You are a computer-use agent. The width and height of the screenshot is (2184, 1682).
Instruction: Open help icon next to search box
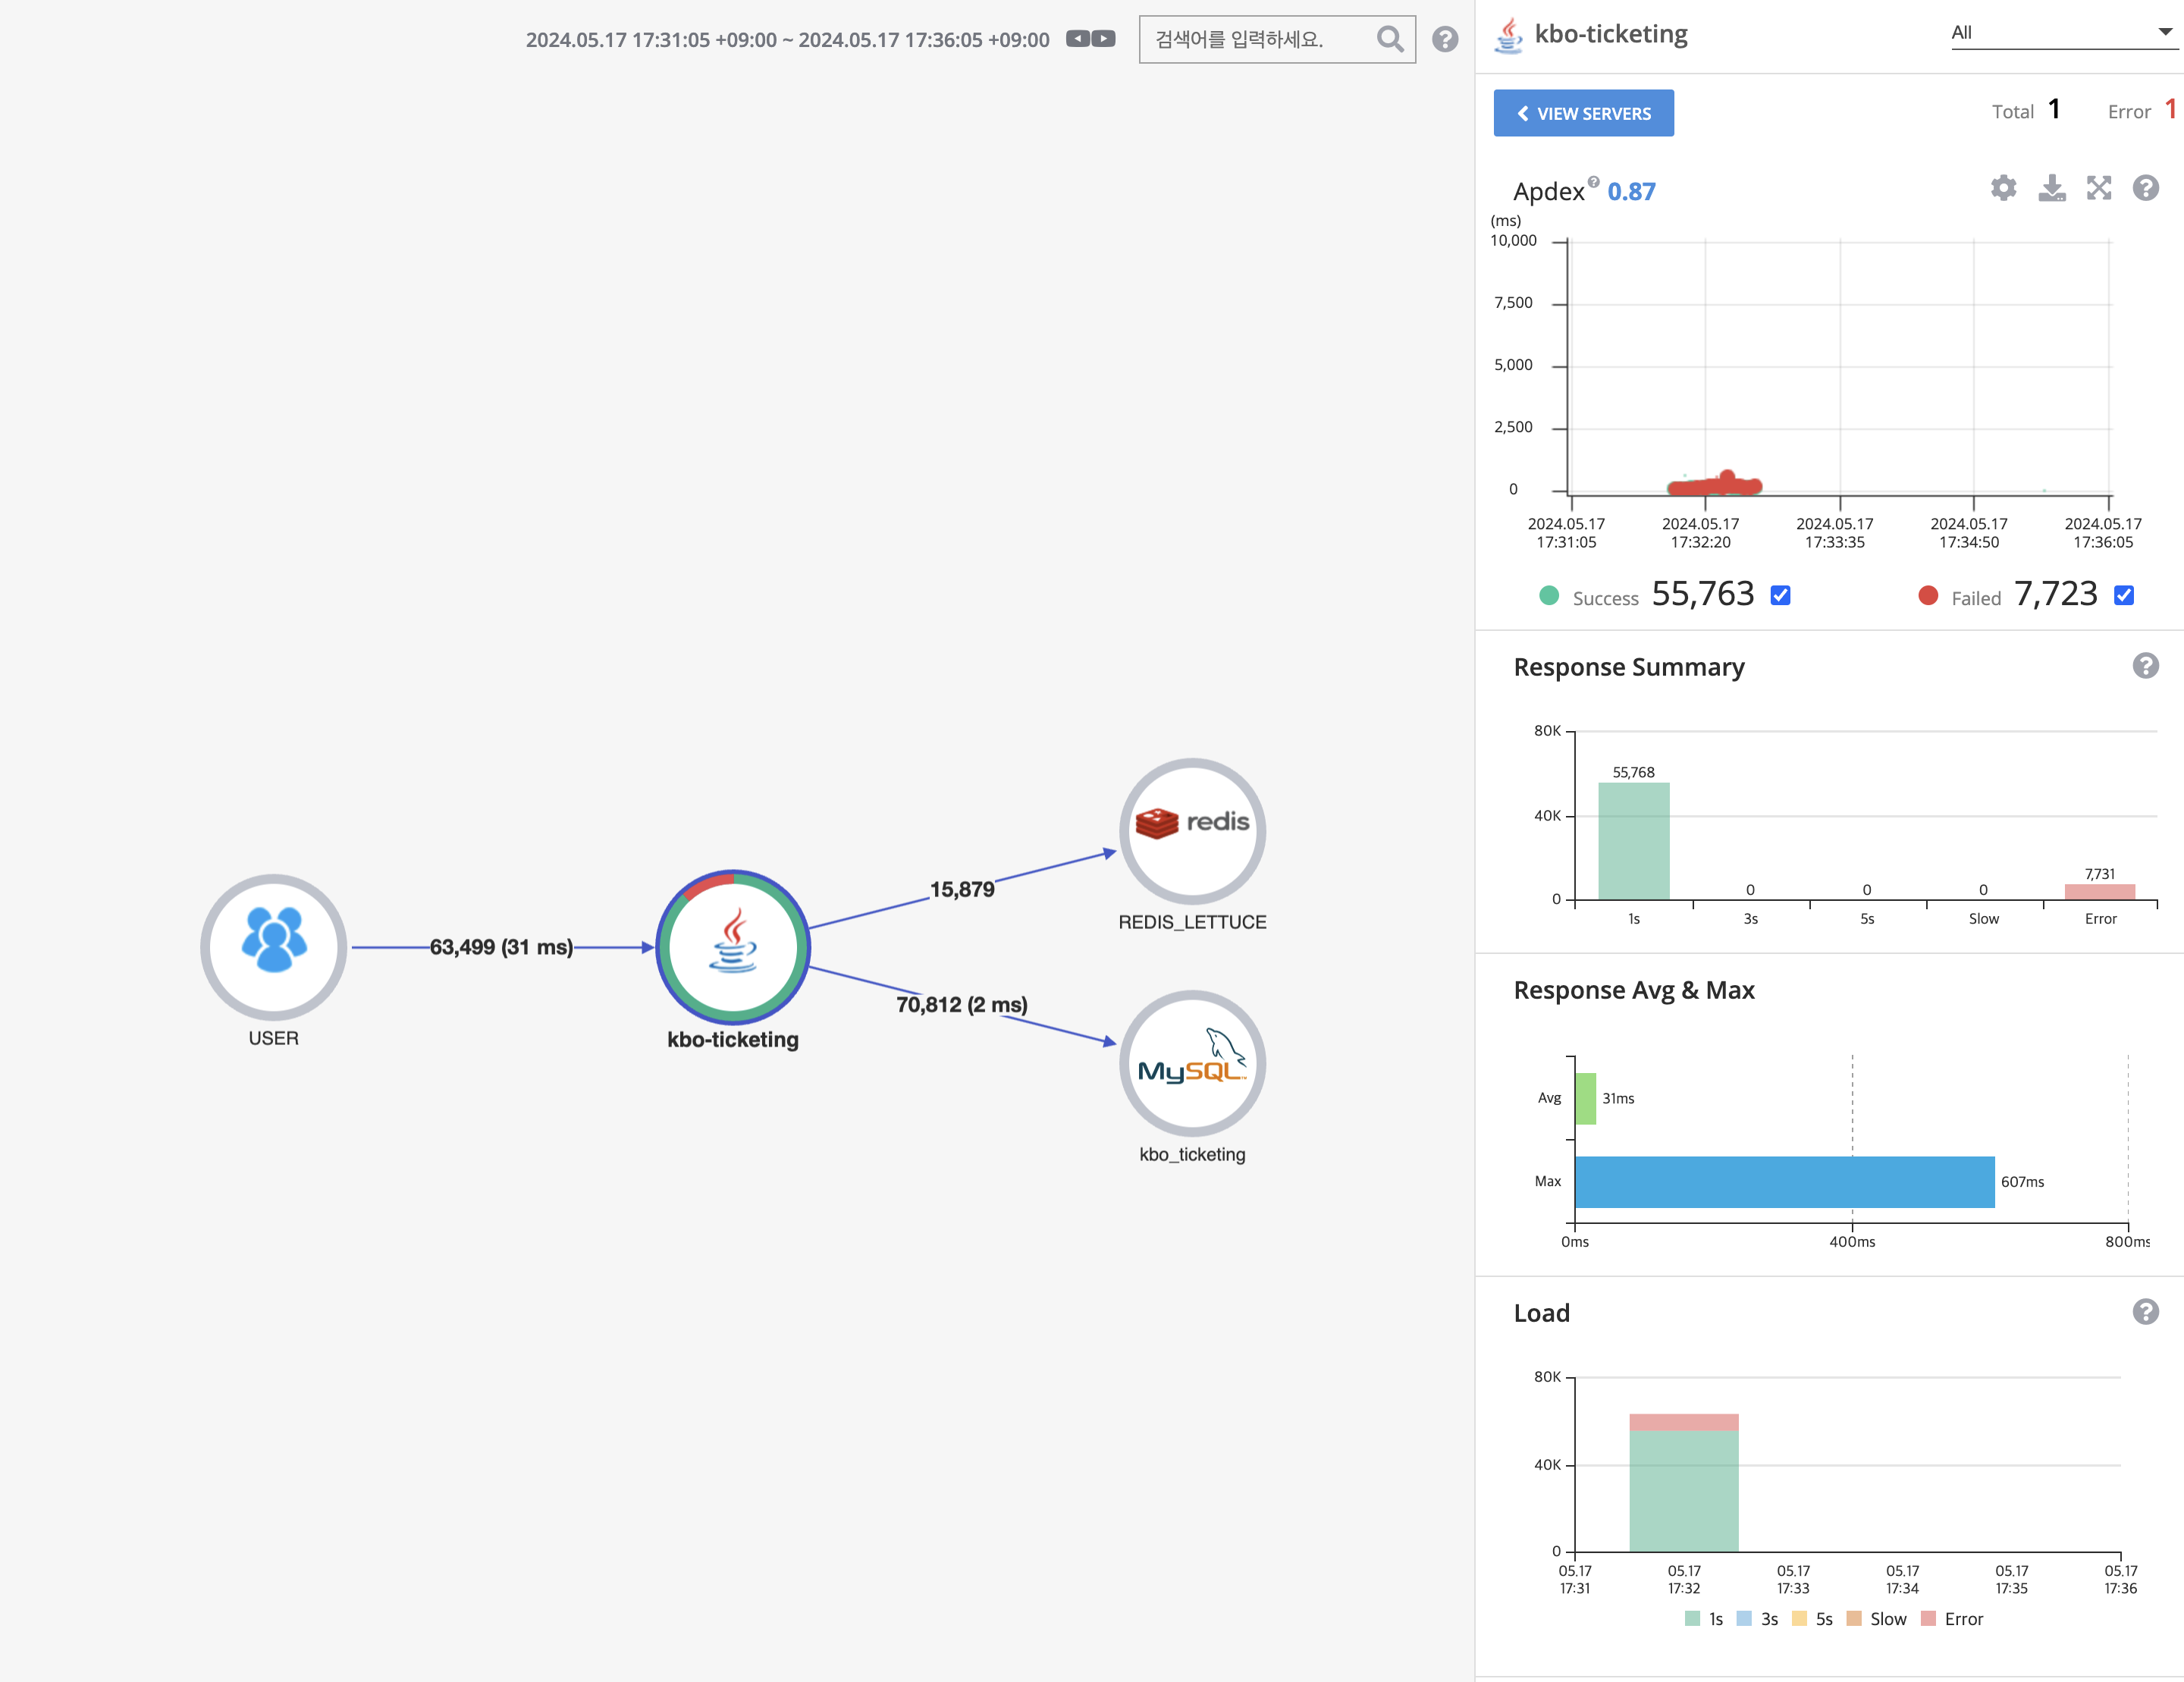tap(1444, 40)
